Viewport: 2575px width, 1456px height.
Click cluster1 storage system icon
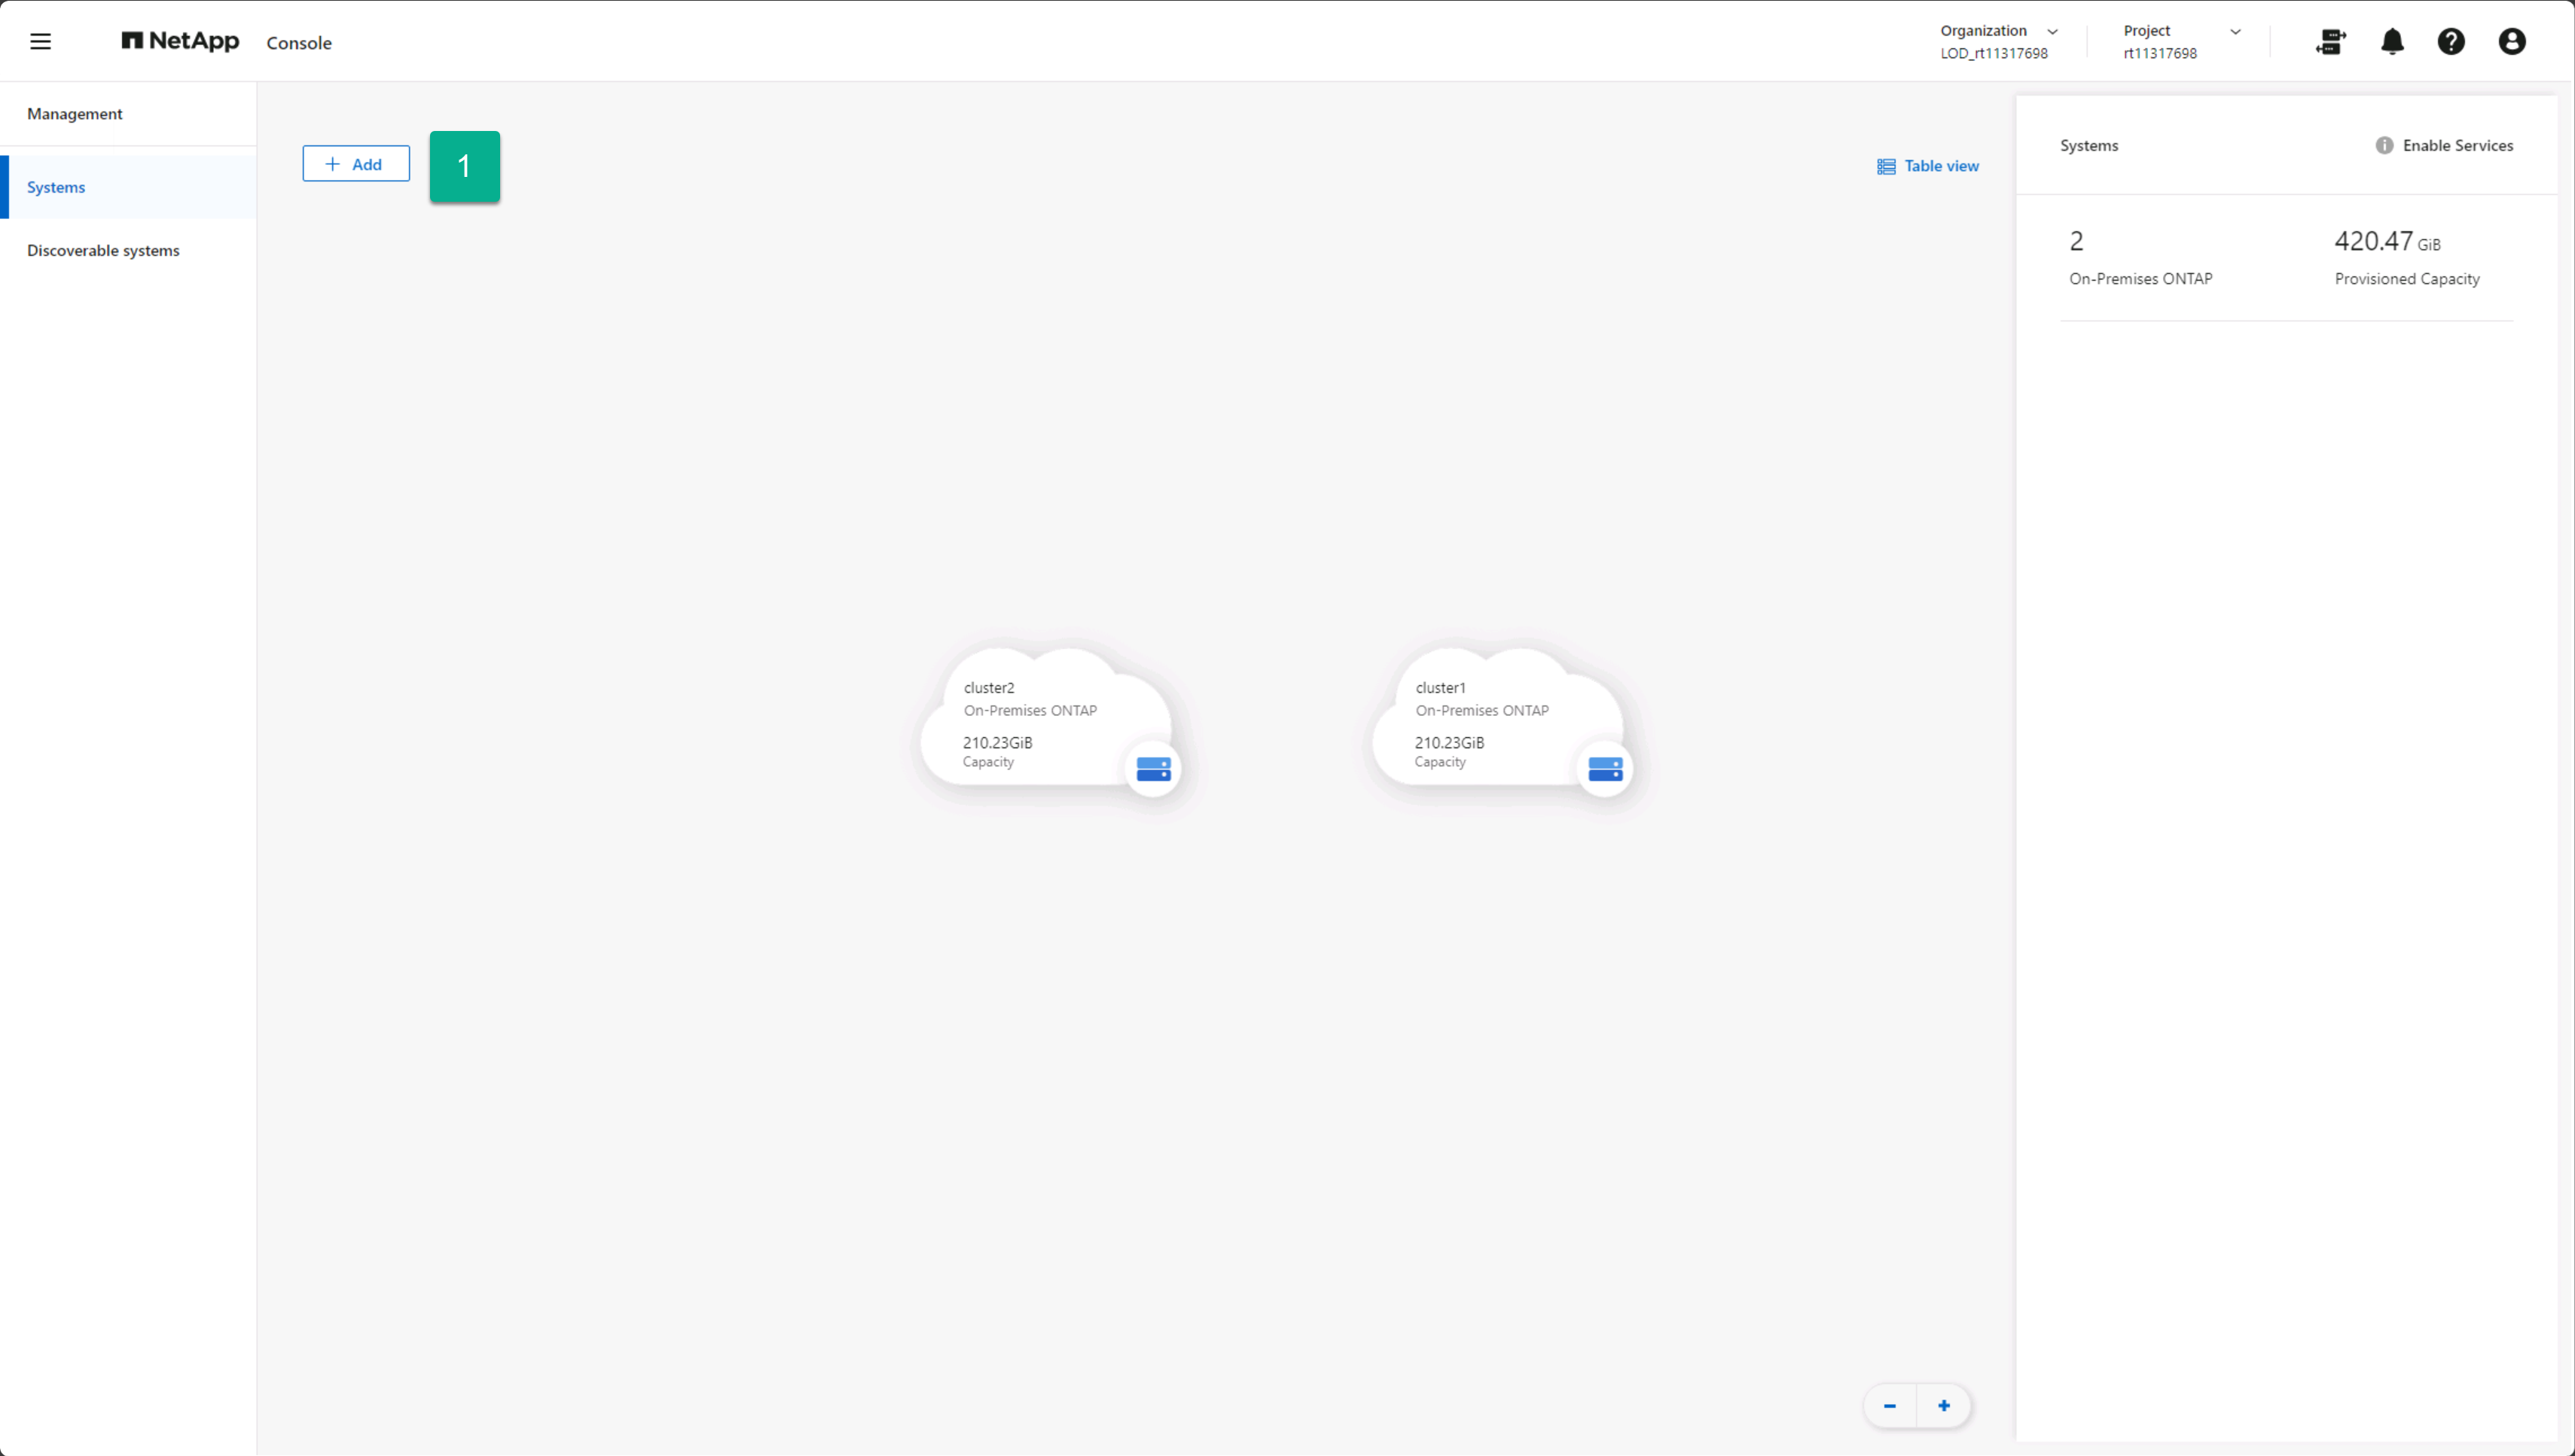1605,768
